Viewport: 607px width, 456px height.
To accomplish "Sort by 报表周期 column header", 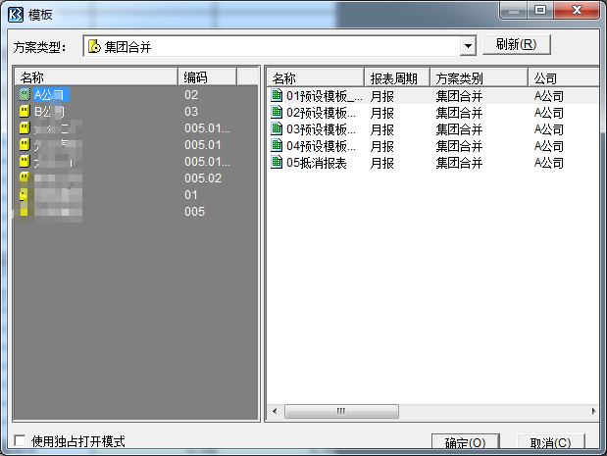I will tap(396, 78).
